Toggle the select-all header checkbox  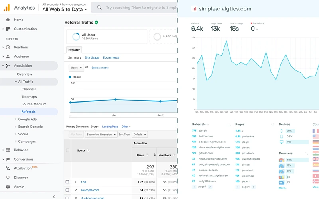(67, 150)
